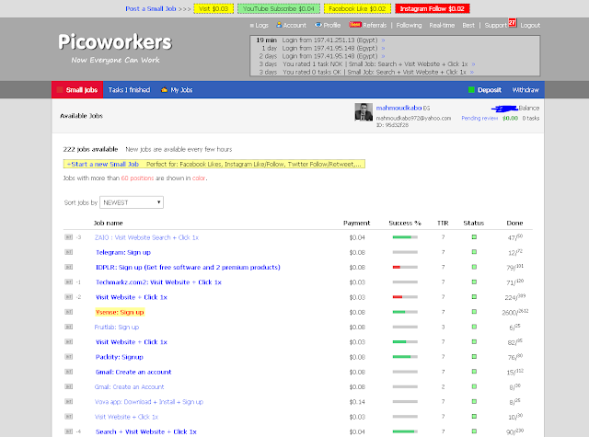Viewport: 589px width, 437px height.
Task: Open Vova app: Download + Install job
Action: coord(149,402)
